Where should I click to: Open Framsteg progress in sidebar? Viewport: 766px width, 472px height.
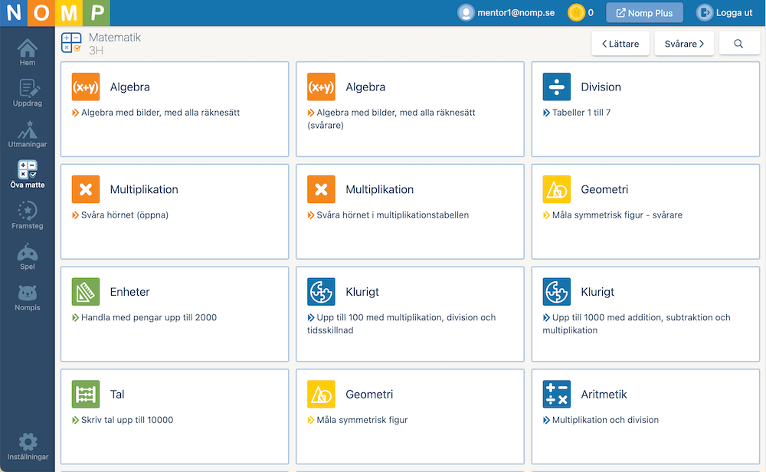click(x=28, y=215)
